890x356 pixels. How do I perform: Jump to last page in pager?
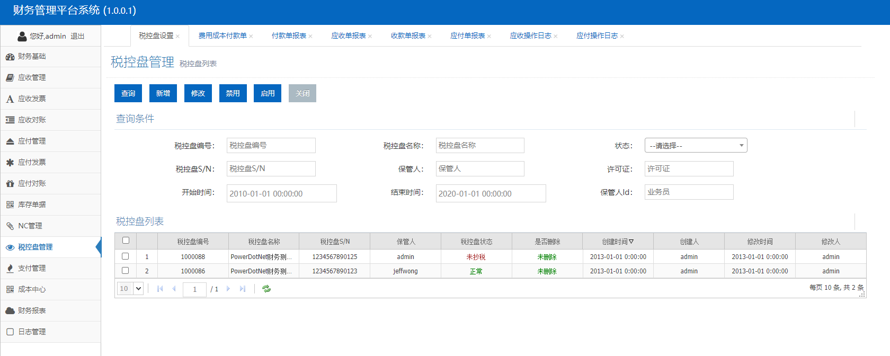[x=243, y=289]
